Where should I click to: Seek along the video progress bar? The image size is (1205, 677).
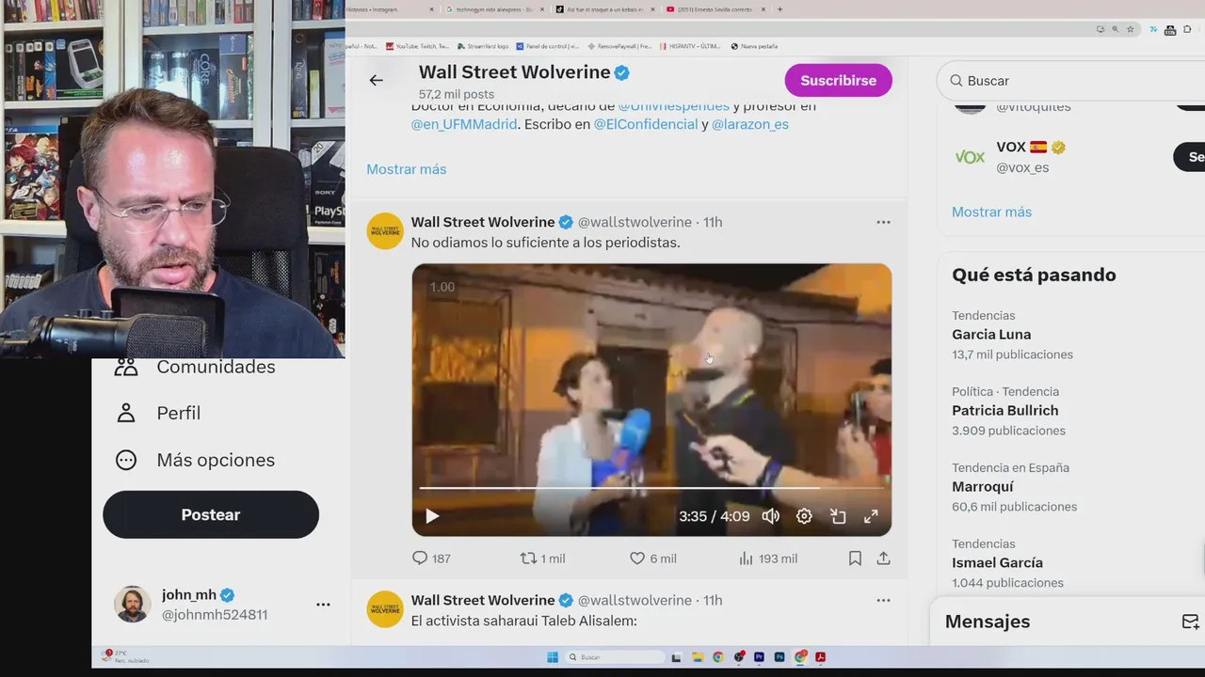[651, 488]
